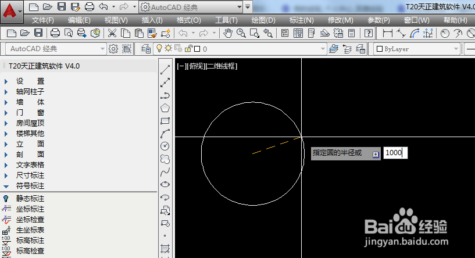The width and height of the screenshot is (475, 258).
Task: Click the 生坐标表 command
Action: pos(30,230)
